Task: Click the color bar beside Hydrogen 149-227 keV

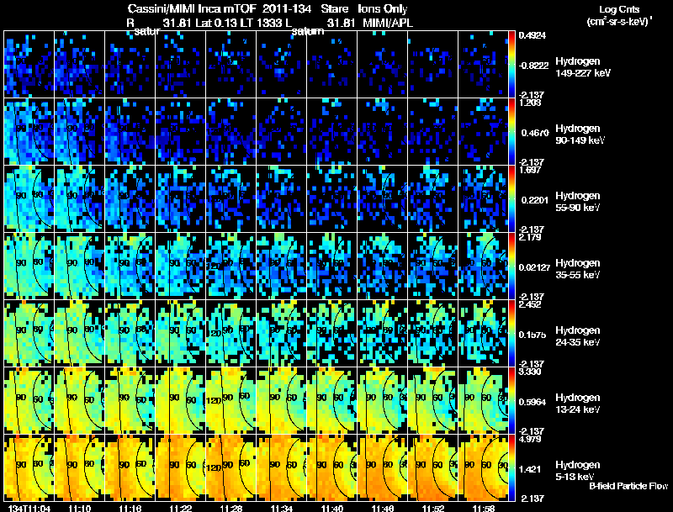Action: coord(511,65)
